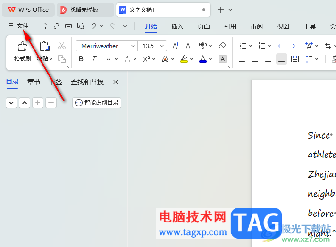The width and height of the screenshot is (336, 247).
Task: Toggle Bold formatting
Action: [81, 59]
